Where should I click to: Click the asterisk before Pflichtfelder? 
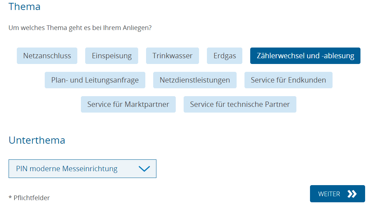click(10, 197)
